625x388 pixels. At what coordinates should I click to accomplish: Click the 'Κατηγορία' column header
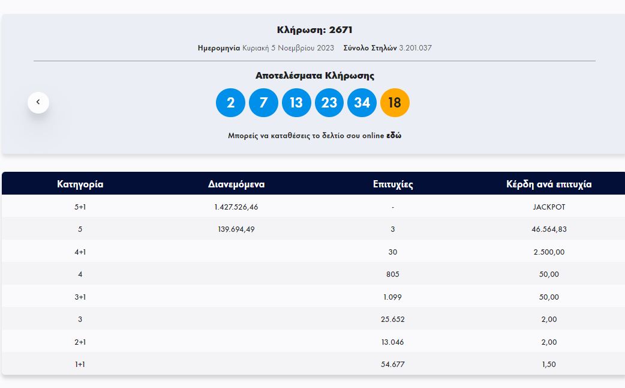[80, 184]
